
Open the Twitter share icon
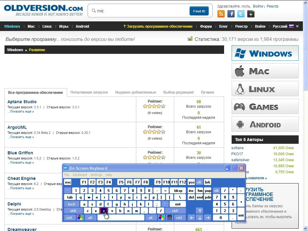[x=241, y=14]
